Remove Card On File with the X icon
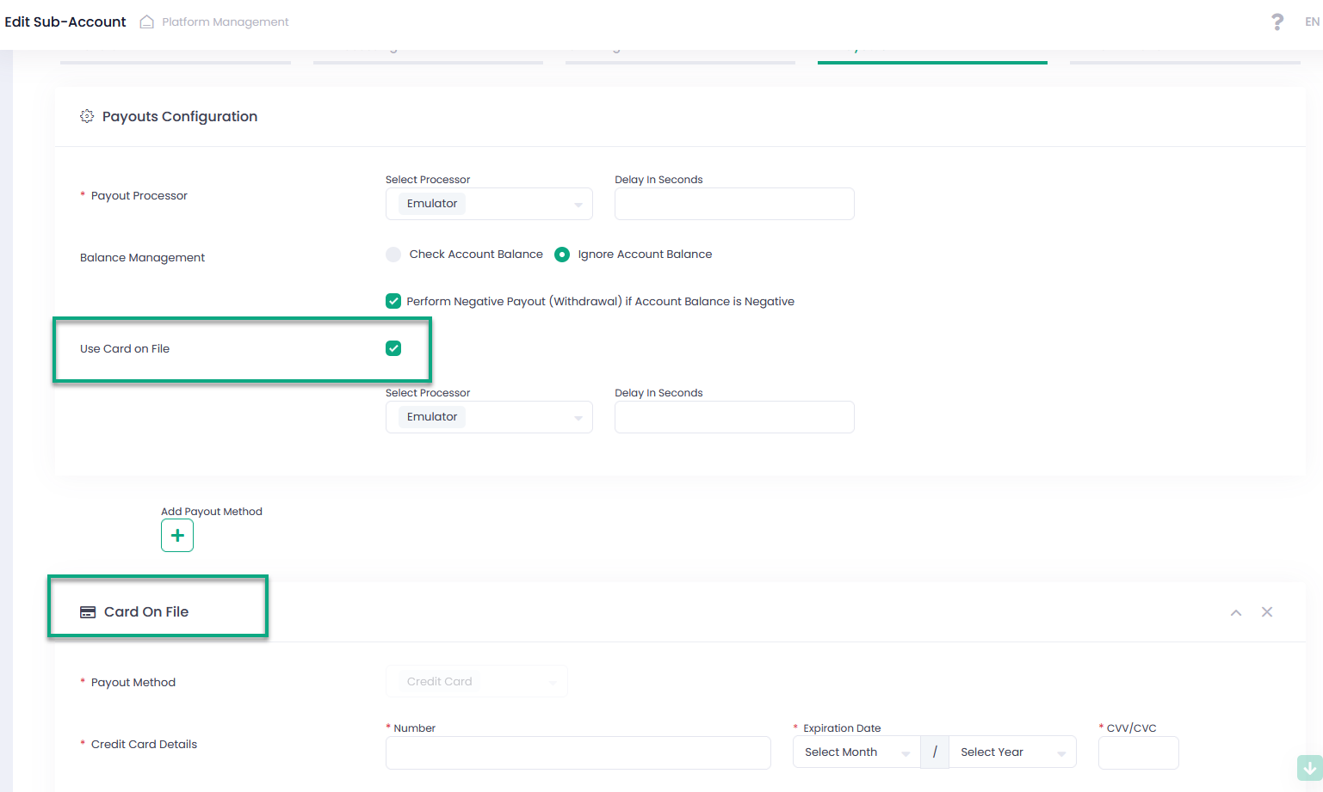Image resolution: width=1323 pixels, height=792 pixels. [x=1267, y=612]
